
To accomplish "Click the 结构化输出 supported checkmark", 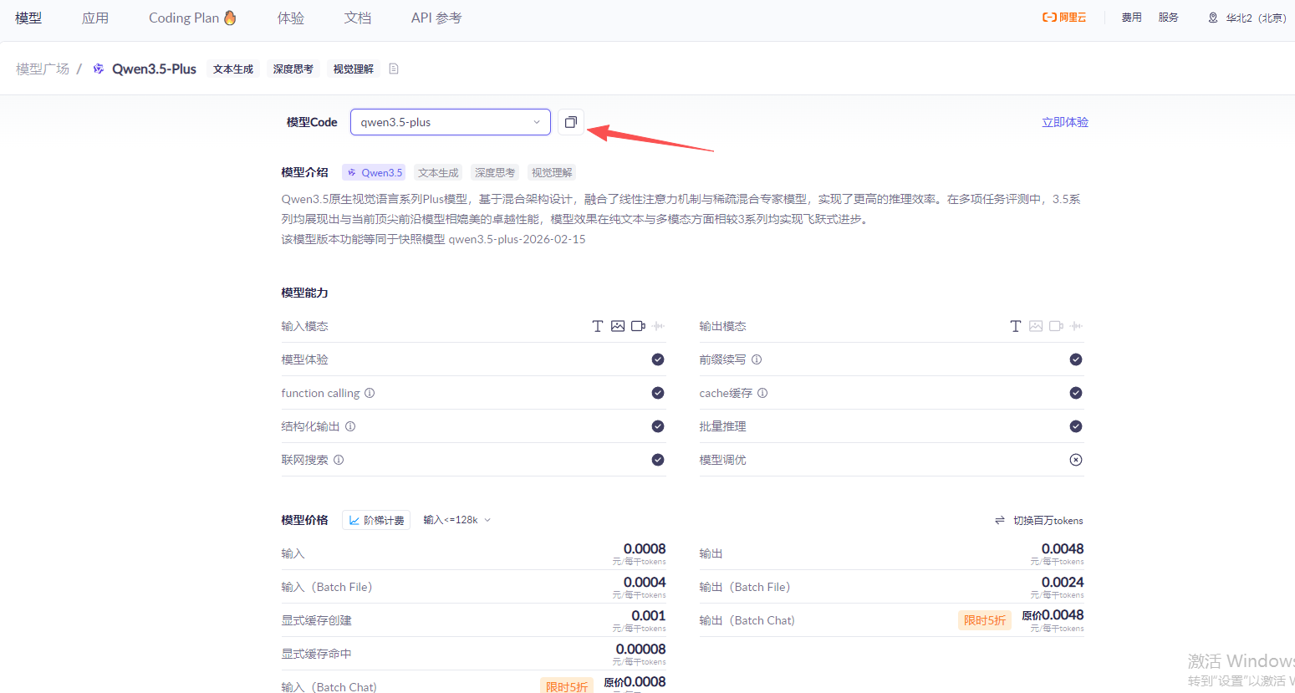I will 658,426.
